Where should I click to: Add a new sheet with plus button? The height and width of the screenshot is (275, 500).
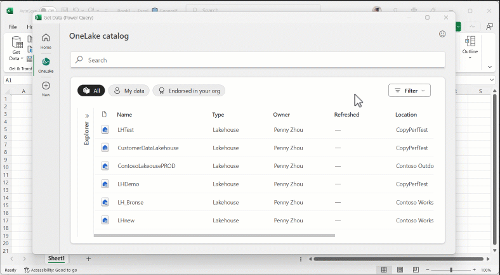coord(88,259)
